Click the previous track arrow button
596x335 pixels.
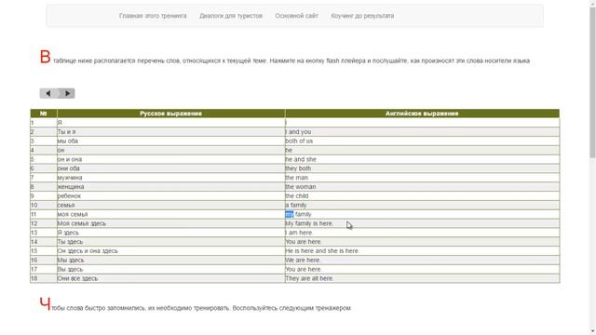coord(48,93)
